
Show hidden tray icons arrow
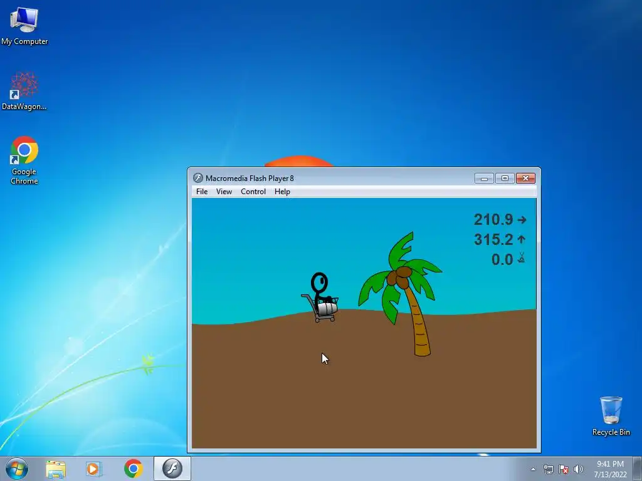coord(533,469)
